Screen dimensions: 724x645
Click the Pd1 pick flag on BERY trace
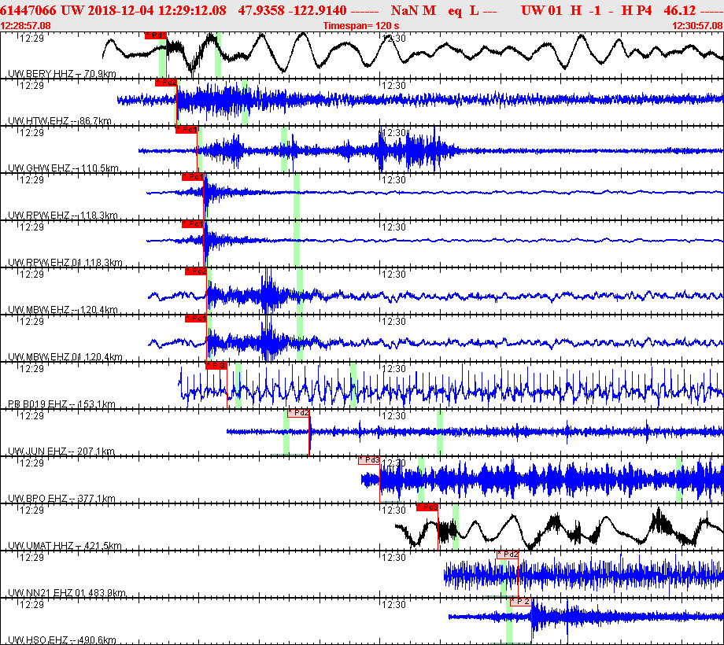156,35
